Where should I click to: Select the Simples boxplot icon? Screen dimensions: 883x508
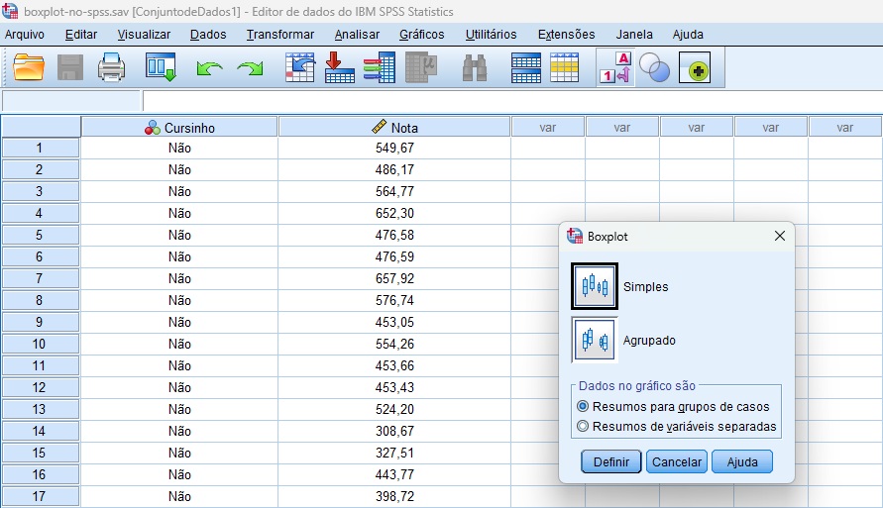(595, 286)
